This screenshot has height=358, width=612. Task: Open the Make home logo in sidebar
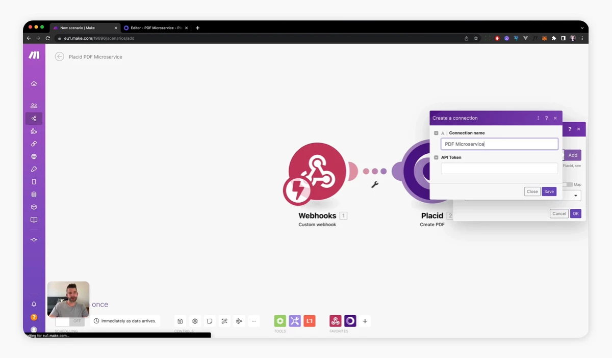[x=34, y=55]
